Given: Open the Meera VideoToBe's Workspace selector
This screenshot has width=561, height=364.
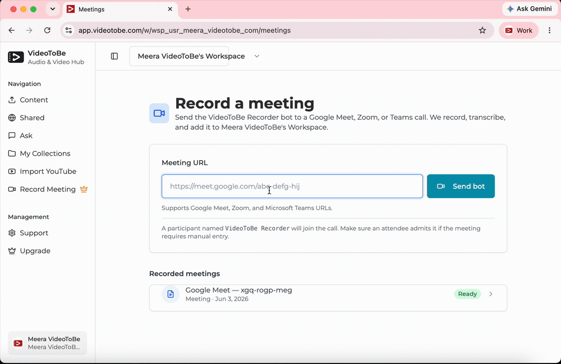Looking at the screenshot, I should click(x=179, y=56).
